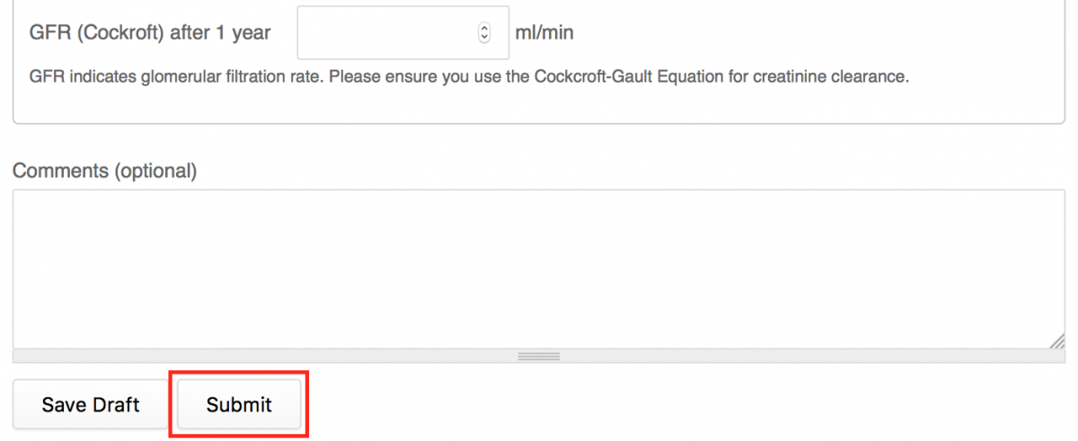Click the "Comments (optional)" label
The width and height of the screenshot is (1078, 441).
tap(104, 171)
